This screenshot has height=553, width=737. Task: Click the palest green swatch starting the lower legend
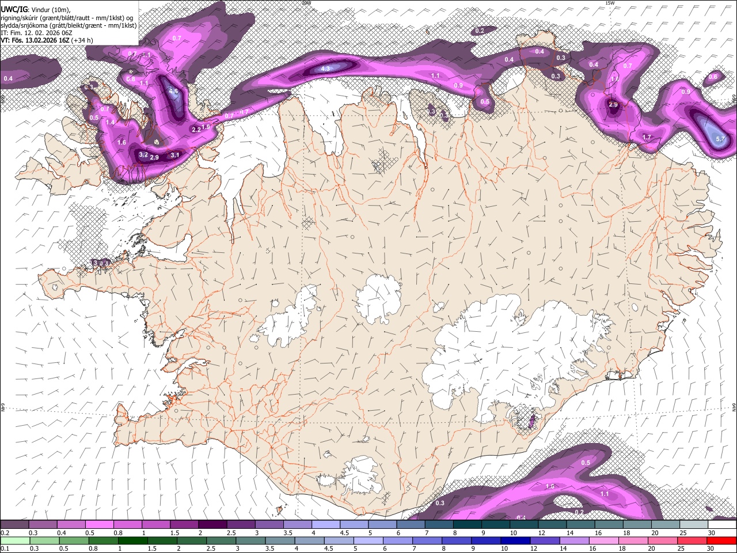[x=14, y=540]
